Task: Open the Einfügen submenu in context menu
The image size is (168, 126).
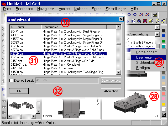Action: tap(148, 68)
